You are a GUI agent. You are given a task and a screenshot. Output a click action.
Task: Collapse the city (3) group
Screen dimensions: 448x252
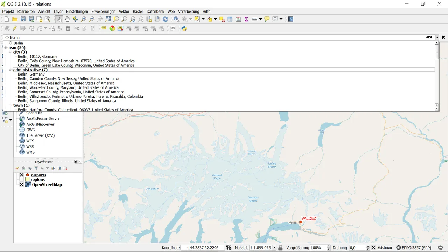click(x=10, y=52)
